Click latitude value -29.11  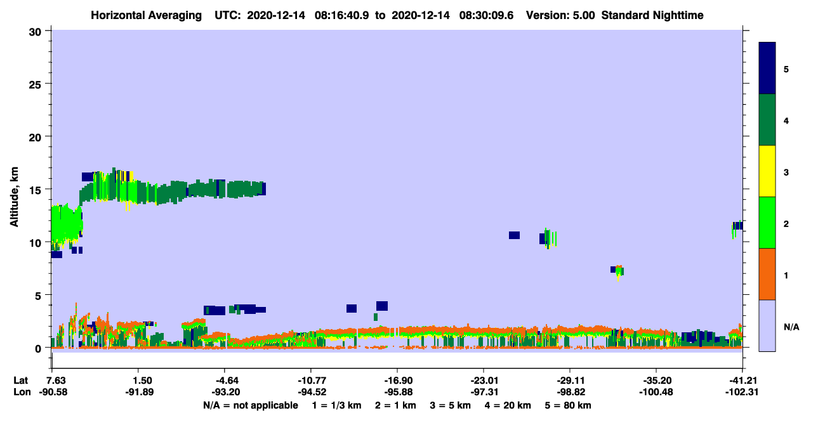[570, 381]
